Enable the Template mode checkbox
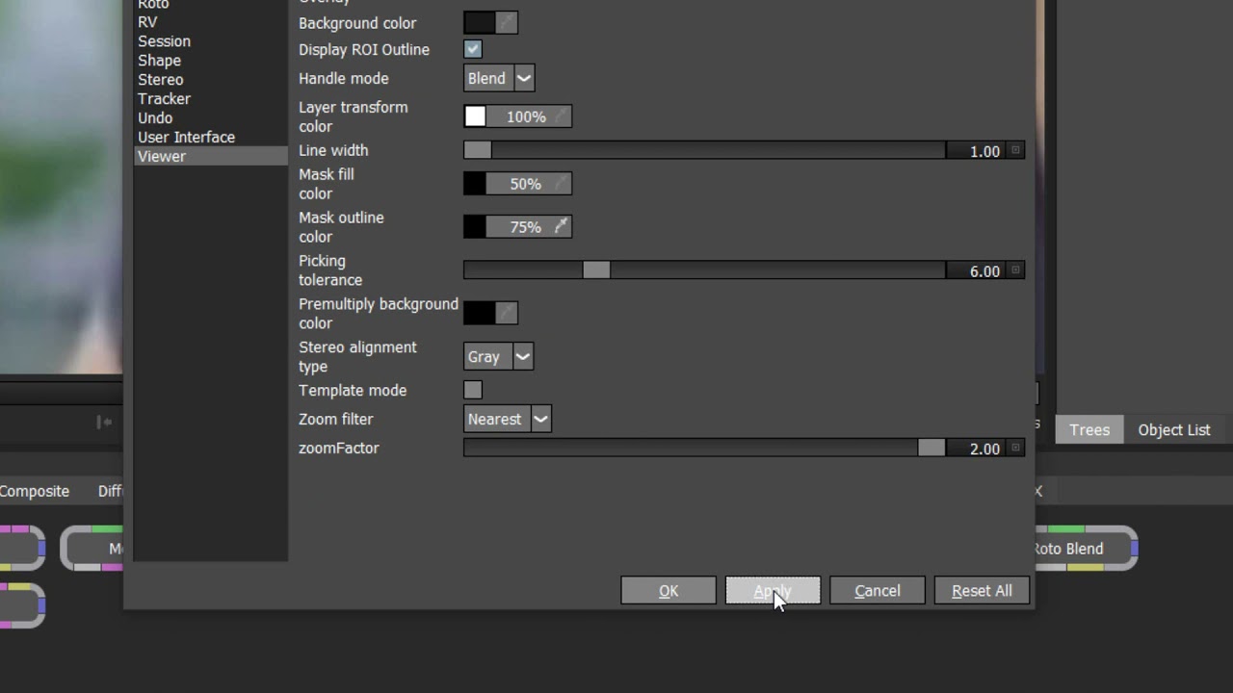The height and width of the screenshot is (693, 1233). 472,390
